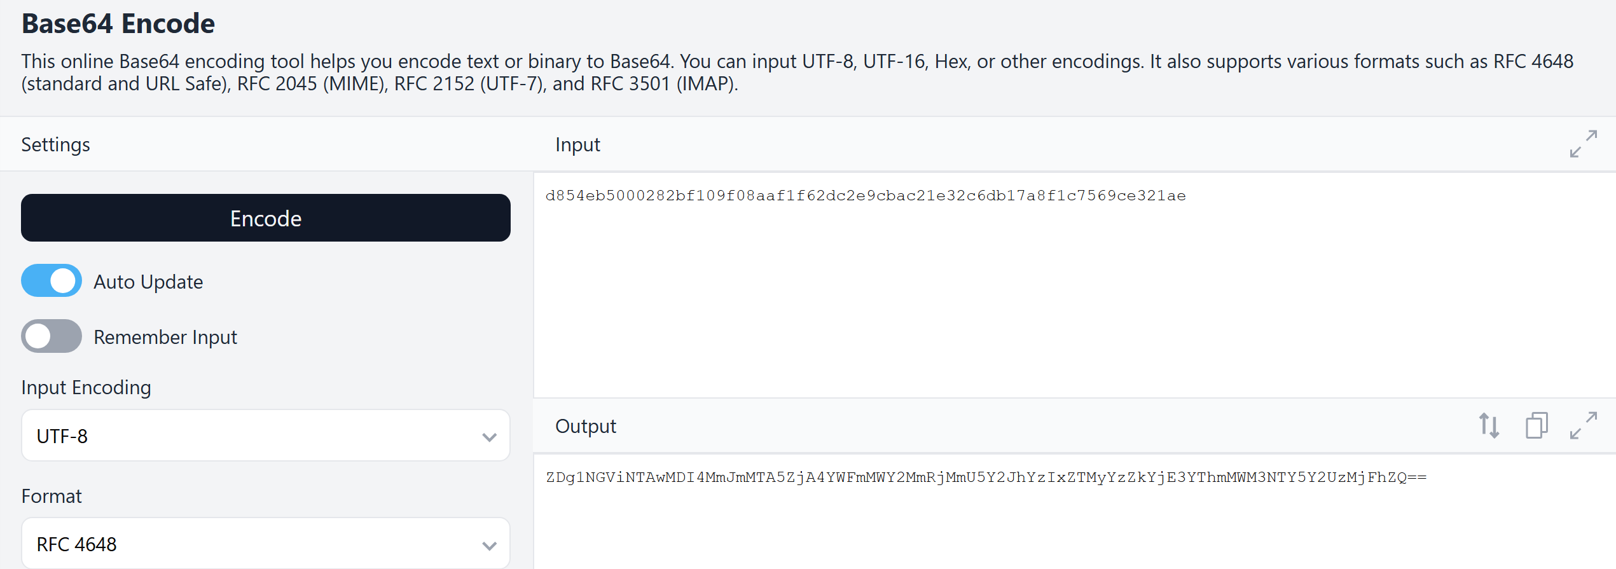Expand the Input panel to fullscreen
Screen dimensions: 1616x569
coord(1583,144)
